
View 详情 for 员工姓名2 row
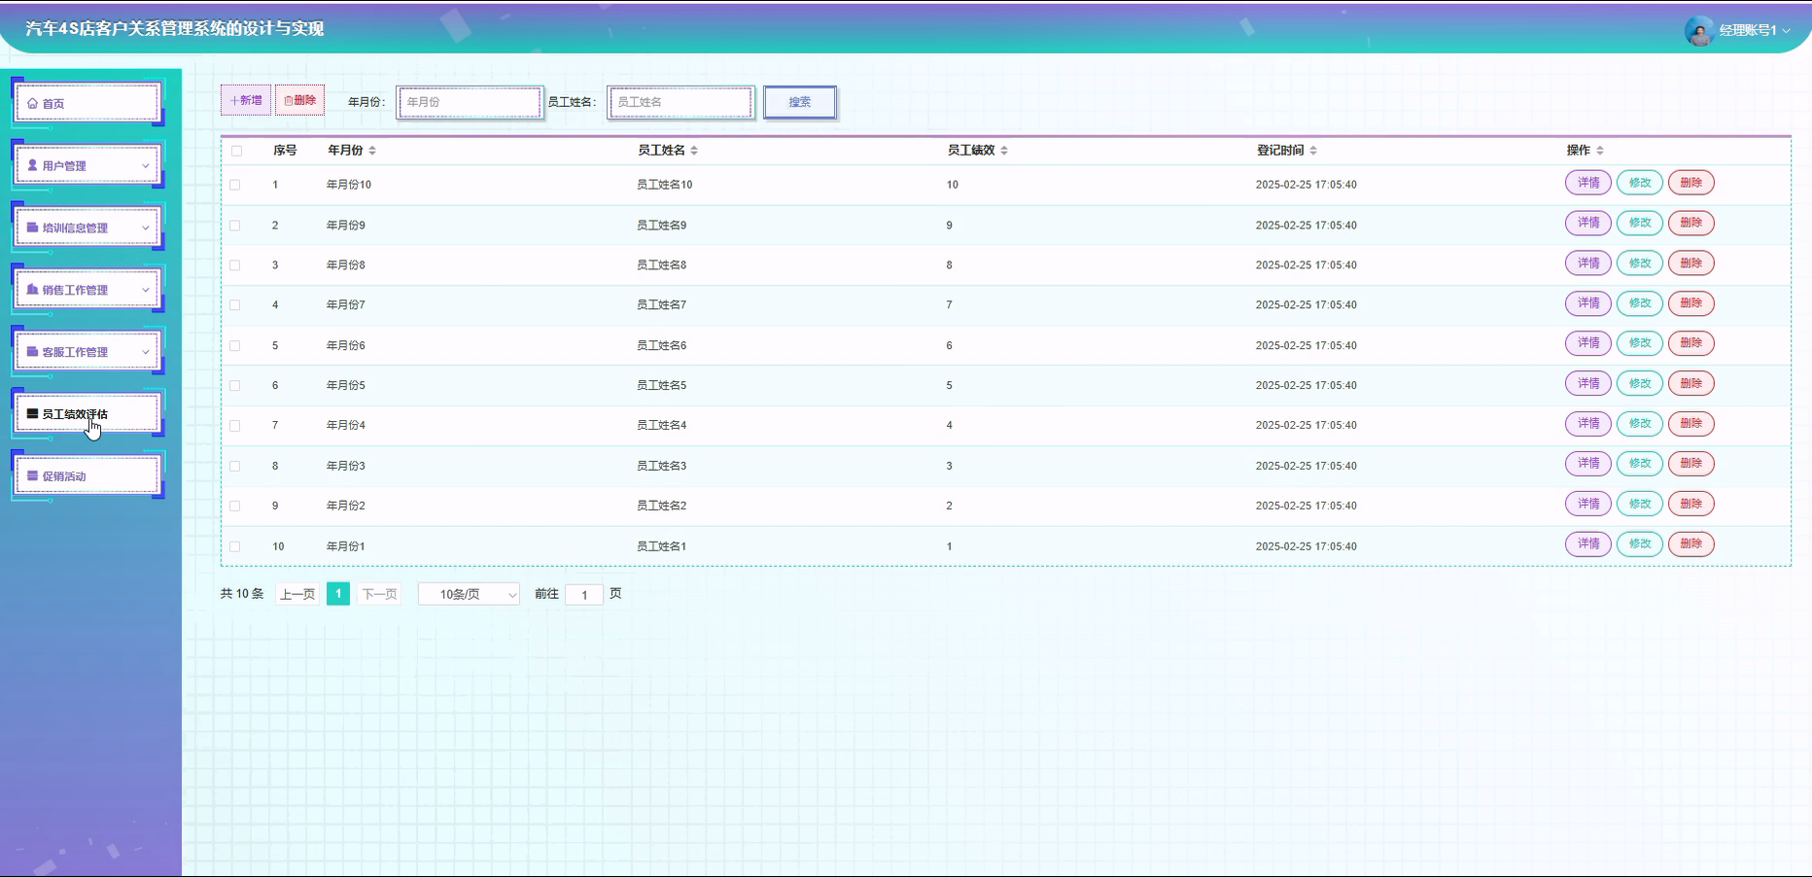[x=1588, y=504]
